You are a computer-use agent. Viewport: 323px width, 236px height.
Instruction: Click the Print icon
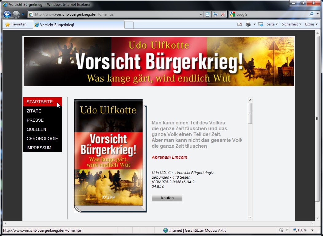(x=248, y=24)
